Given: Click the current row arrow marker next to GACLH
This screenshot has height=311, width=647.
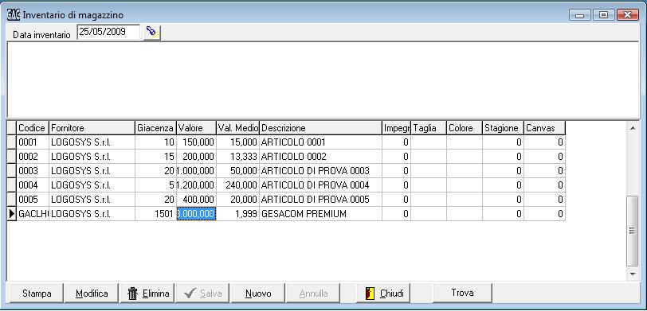Looking at the screenshot, I should (x=11, y=214).
